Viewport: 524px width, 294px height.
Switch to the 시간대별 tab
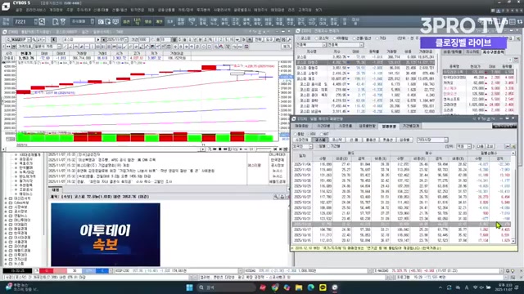[323, 126]
